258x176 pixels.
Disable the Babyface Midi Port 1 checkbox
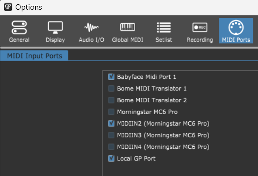point(111,77)
